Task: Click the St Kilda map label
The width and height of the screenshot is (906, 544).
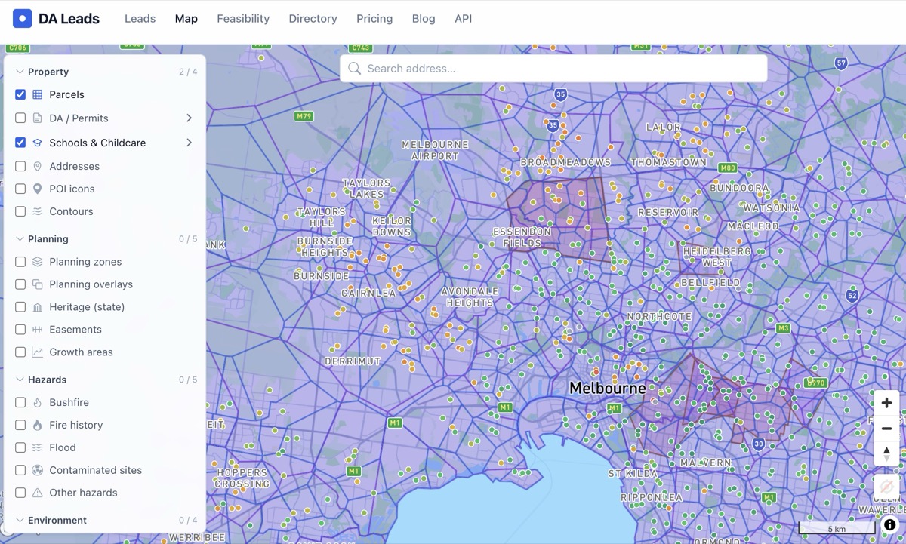Action: click(x=633, y=474)
